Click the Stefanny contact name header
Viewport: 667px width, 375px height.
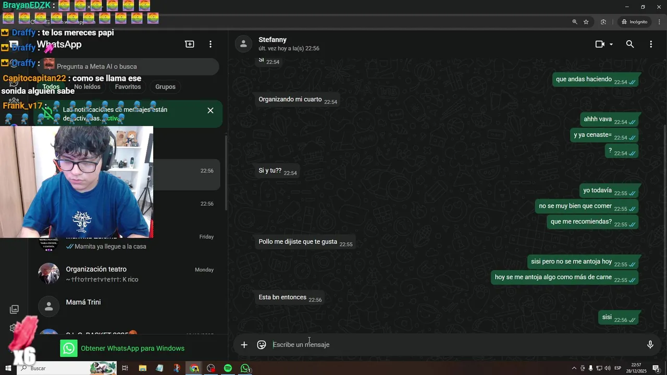click(273, 40)
